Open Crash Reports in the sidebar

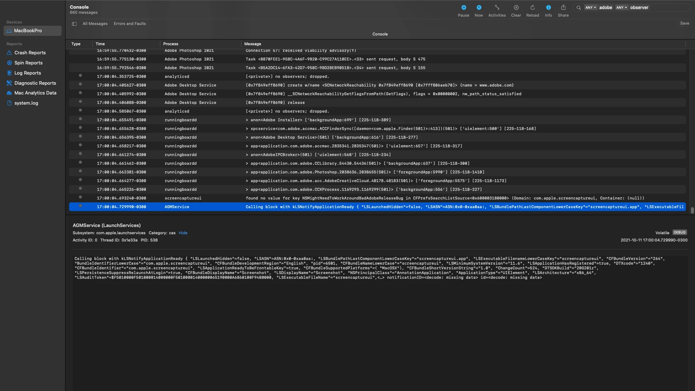click(30, 53)
